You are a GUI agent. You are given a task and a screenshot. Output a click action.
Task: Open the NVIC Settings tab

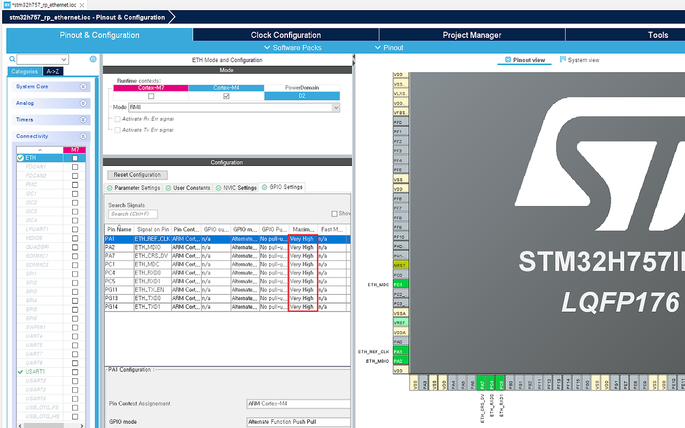tap(236, 188)
